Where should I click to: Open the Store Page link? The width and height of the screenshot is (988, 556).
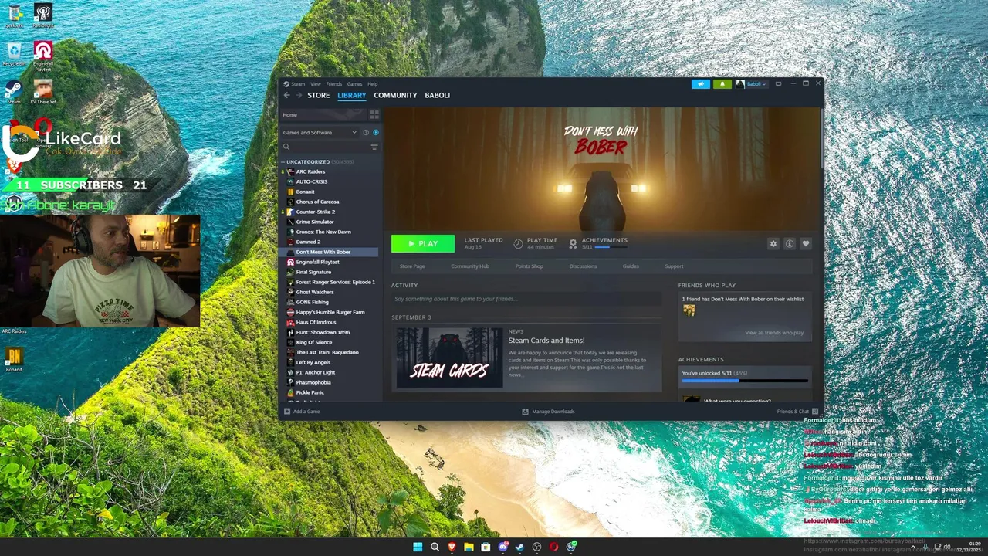[412, 266]
